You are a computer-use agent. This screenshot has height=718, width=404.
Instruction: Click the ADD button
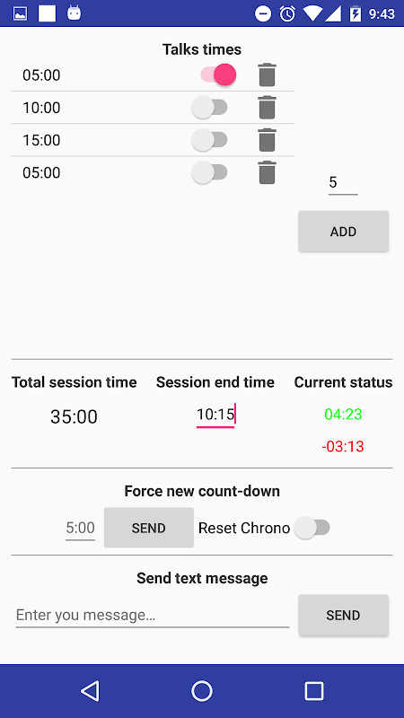pos(344,232)
